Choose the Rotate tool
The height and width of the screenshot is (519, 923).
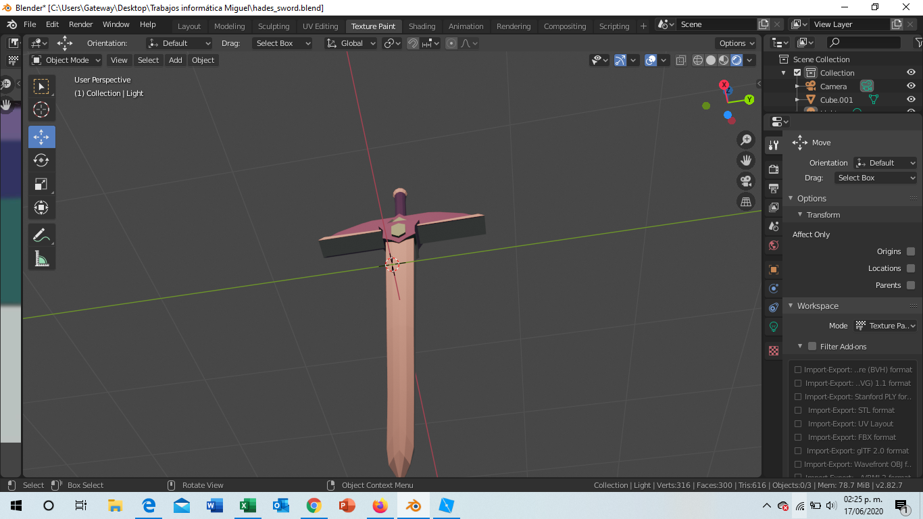coord(41,160)
